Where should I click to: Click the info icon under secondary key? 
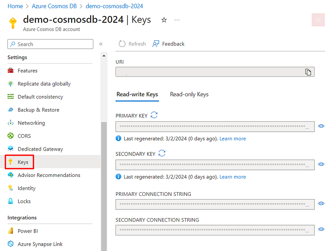coord(118,177)
